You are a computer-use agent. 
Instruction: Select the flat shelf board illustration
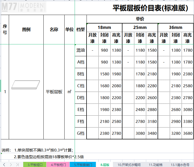tap(26, 84)
